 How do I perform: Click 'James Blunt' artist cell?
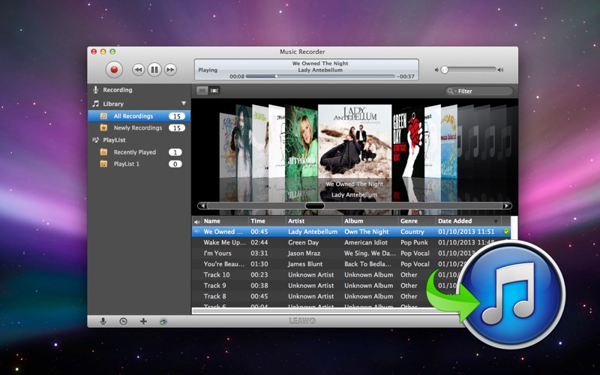click(305, 264)
